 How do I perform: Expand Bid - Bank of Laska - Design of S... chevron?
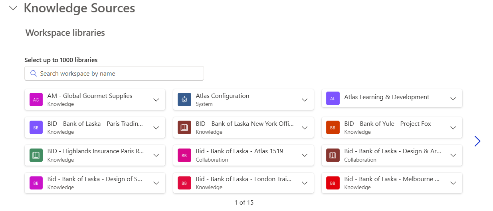click(x=156, y=183)
